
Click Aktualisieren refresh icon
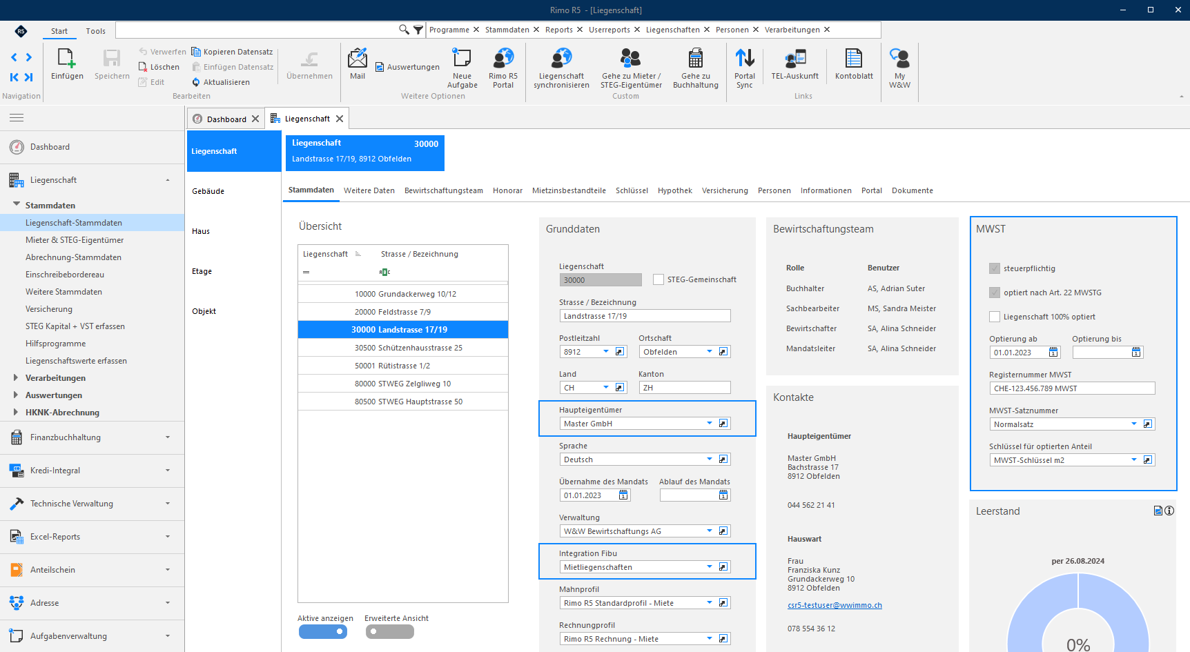pos(196,82)
